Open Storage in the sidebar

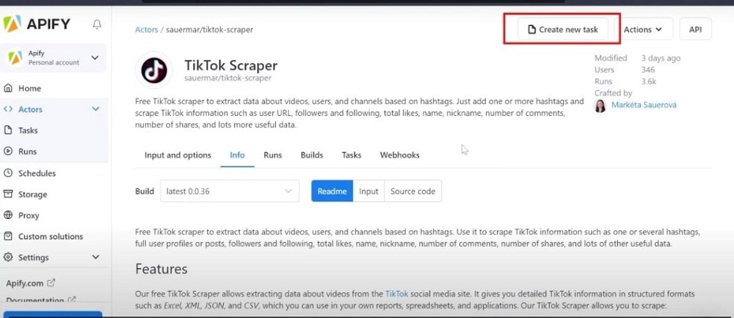(x=33, y=194)
